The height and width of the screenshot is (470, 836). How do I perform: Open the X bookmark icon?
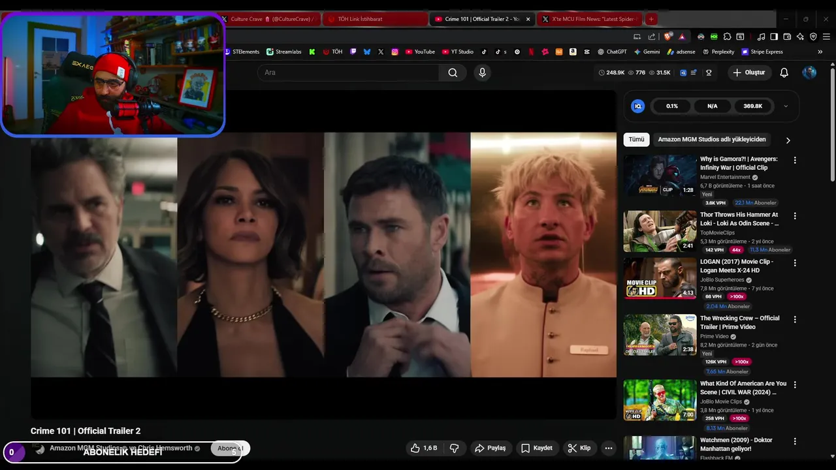(381, 52)
